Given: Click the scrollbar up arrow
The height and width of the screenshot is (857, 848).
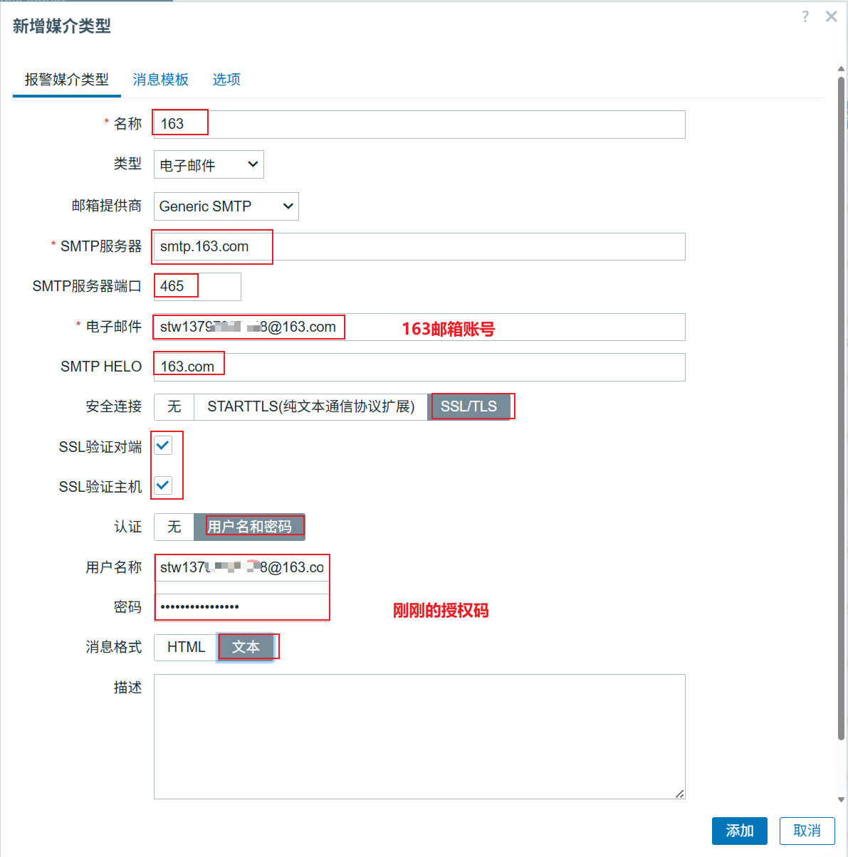Looking at the screenshot, I should [842, 69].
